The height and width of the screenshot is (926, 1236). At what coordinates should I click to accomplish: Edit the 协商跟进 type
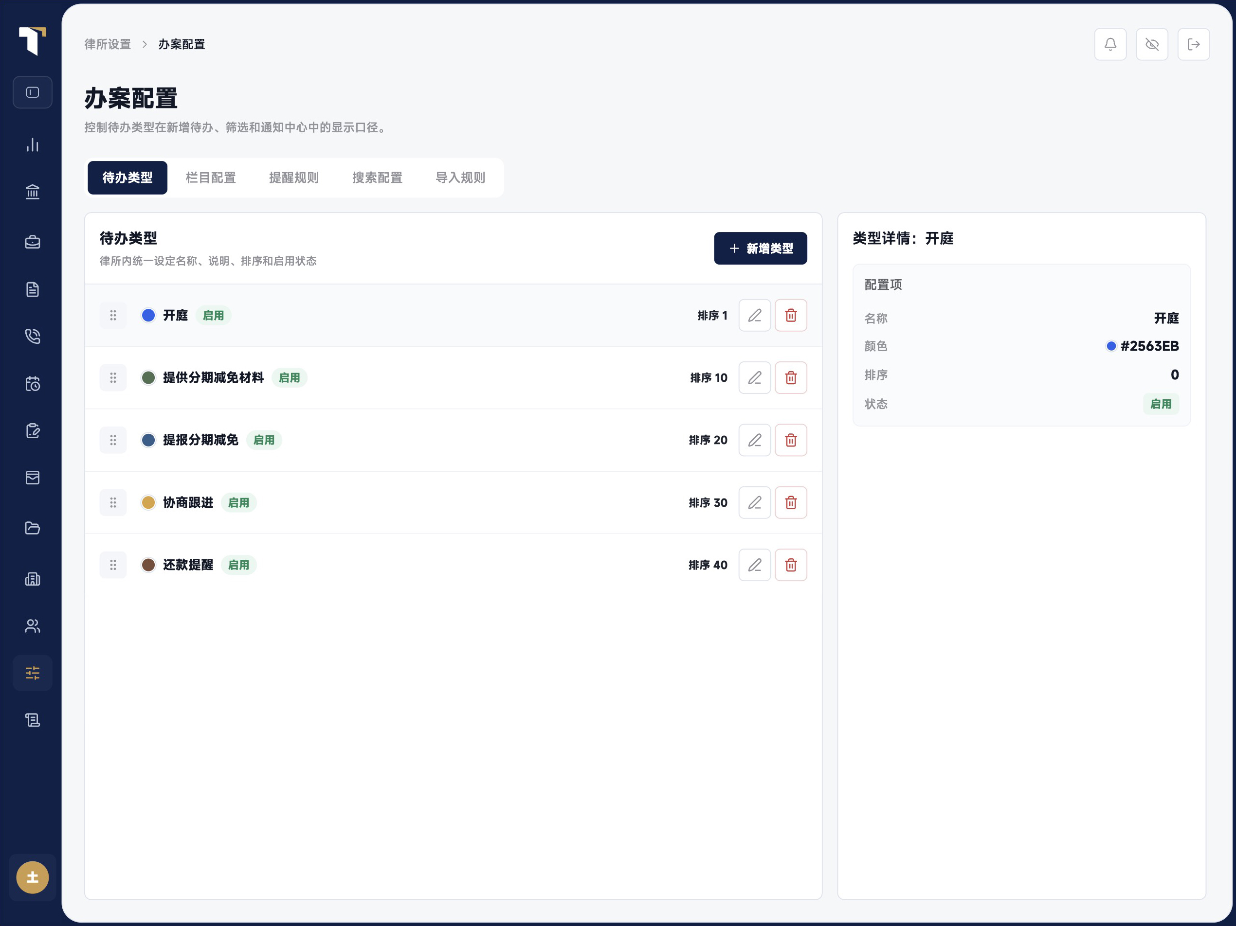click(754, 503)
